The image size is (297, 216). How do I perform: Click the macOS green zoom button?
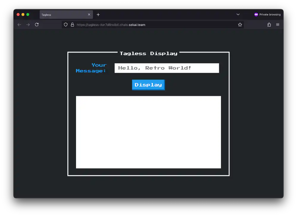click(27, 14)
